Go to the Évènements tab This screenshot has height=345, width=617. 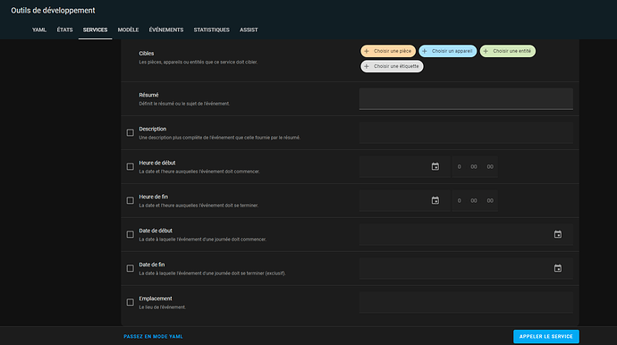point(166,29)
